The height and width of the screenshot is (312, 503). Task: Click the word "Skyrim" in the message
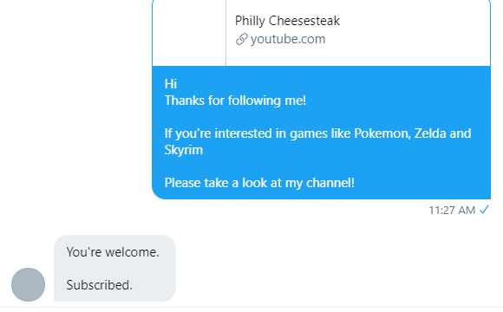pos(184,150)
